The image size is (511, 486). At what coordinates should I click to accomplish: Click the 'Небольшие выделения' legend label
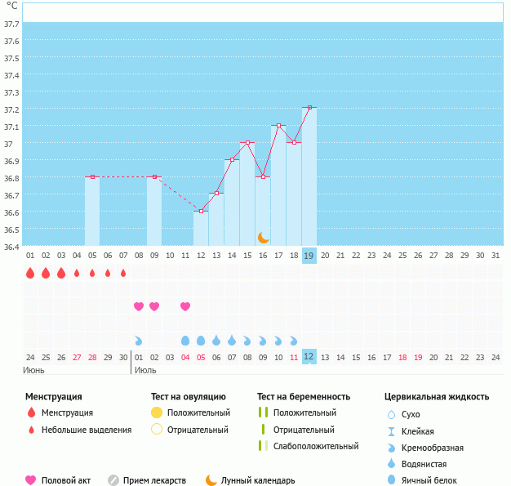pos(87,430)
